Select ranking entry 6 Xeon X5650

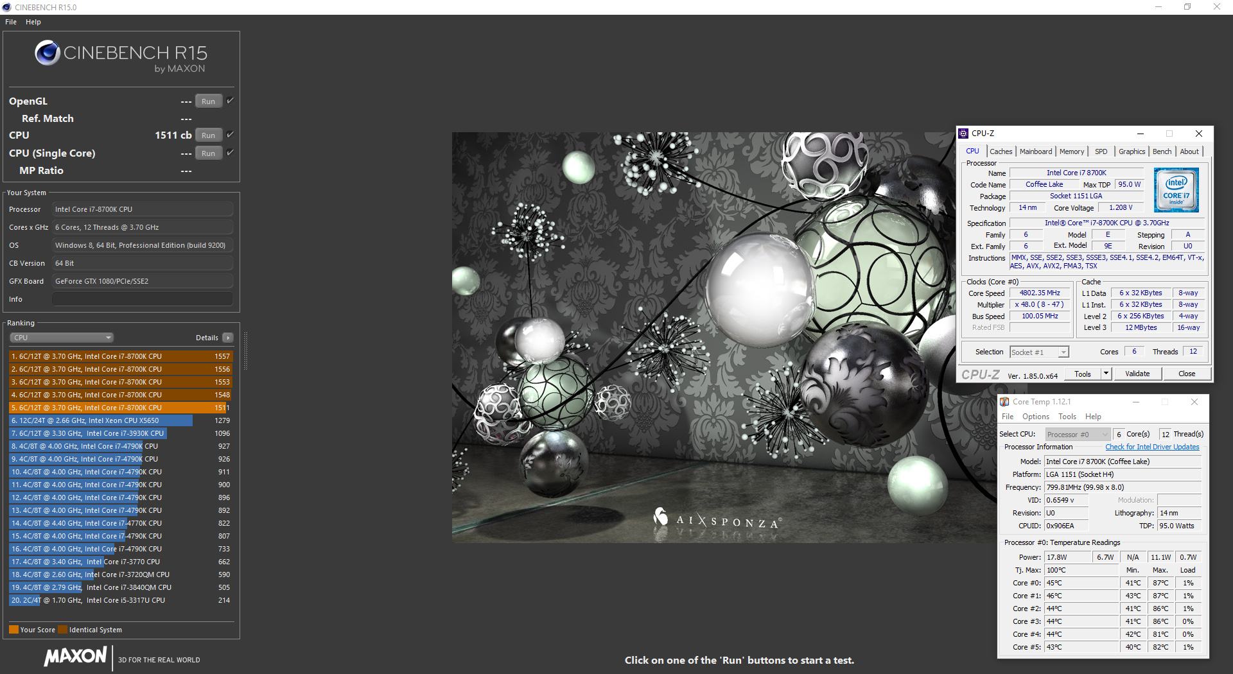(x=121, y=420)
